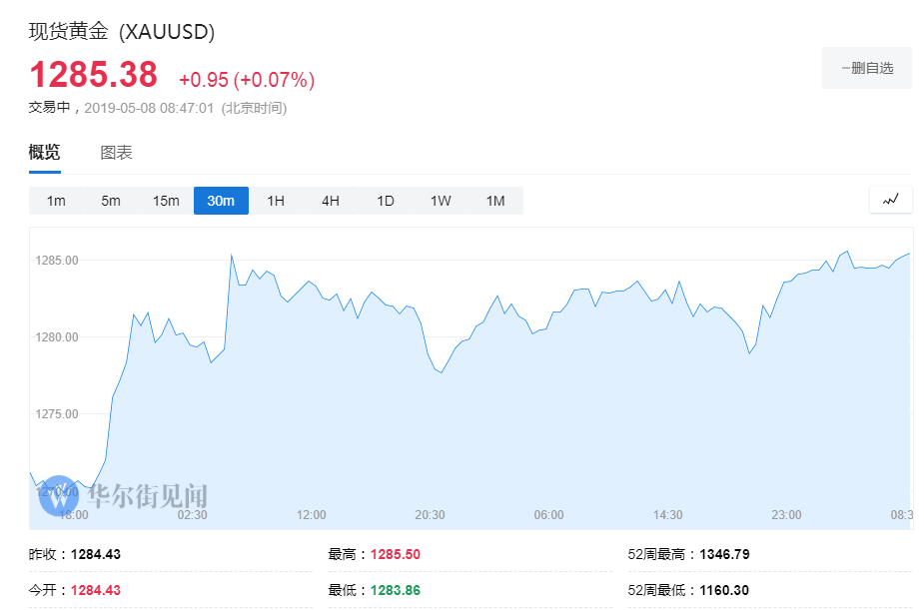
Task: Select the 15m timeframe
Action: click(165, 200)
